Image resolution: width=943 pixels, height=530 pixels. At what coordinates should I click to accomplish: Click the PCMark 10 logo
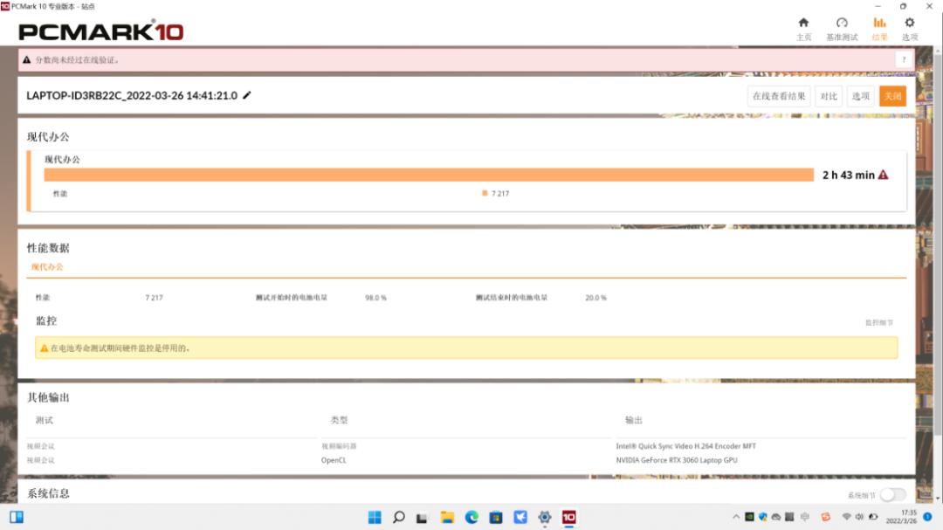101,31
